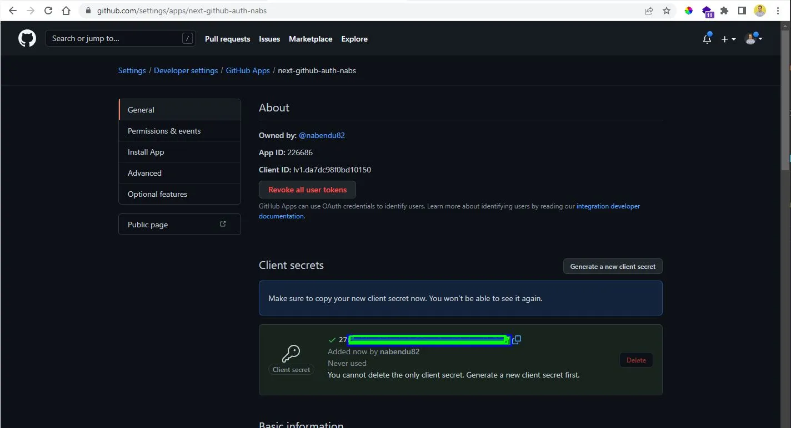Open the browser home page
The image size is (791, 428).
coord(66,11)
